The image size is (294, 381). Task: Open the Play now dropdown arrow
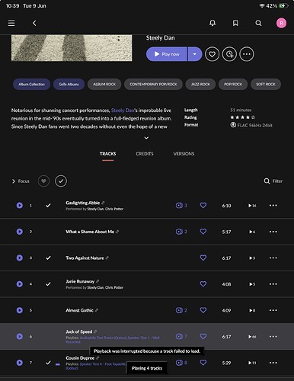click(195, 54)
